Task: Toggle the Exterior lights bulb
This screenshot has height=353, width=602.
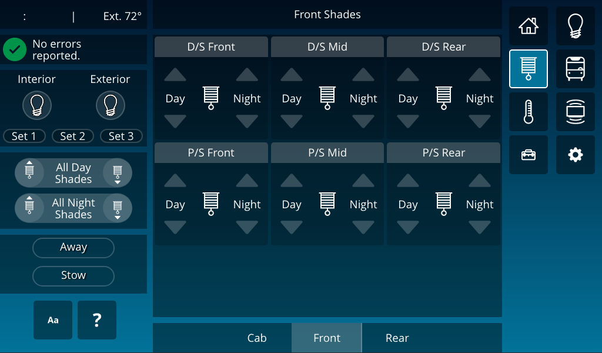Action: pyautogui.click(x=110, y=105)
